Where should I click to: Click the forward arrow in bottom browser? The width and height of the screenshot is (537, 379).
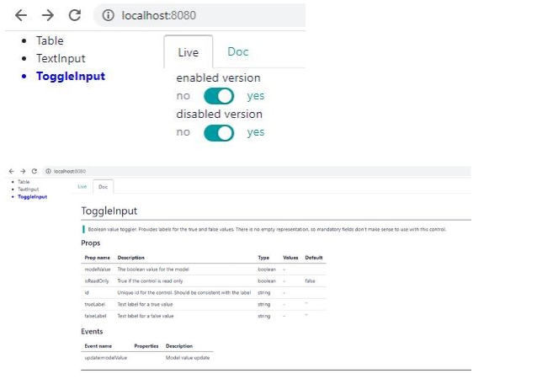point(23,171)
